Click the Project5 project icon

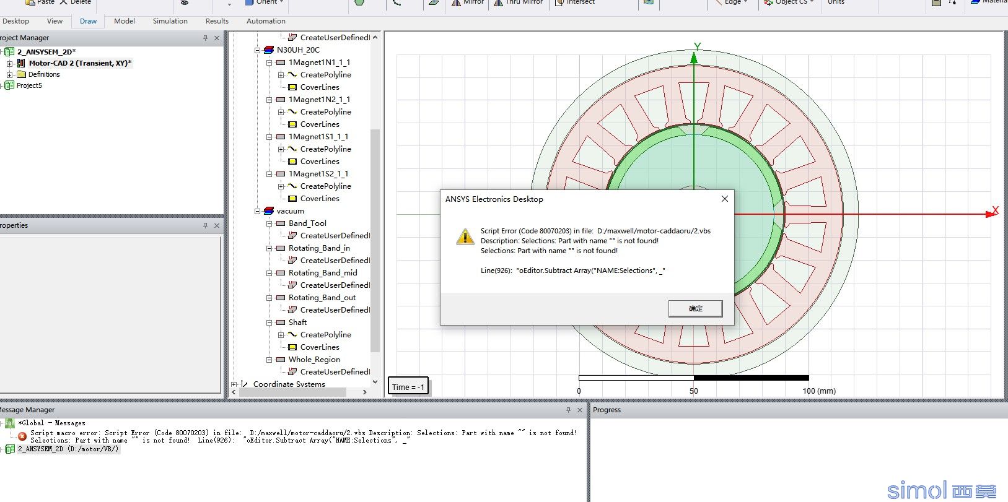tap(9, 85)
